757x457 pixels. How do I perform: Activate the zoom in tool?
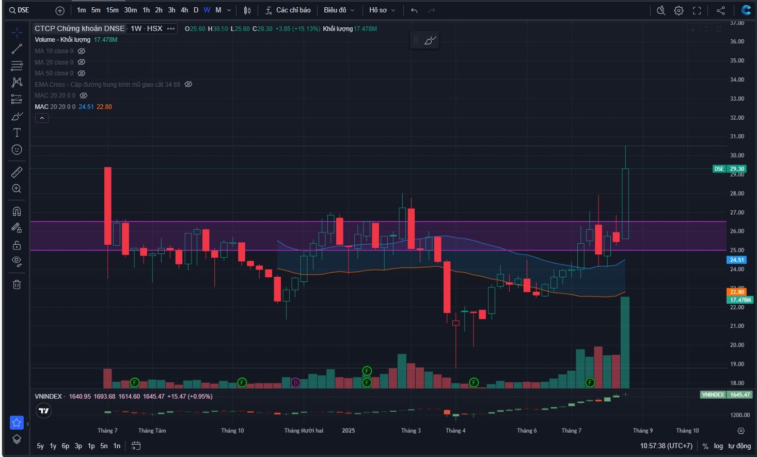pos(17,188)
